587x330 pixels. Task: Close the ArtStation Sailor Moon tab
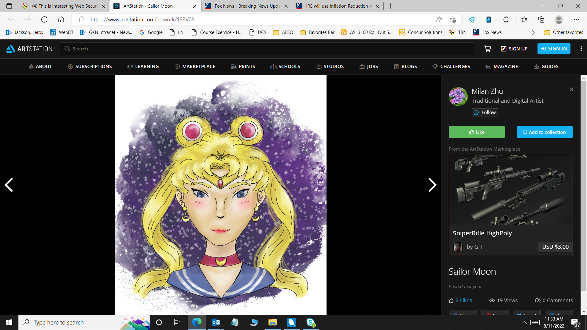click(195, 6)
